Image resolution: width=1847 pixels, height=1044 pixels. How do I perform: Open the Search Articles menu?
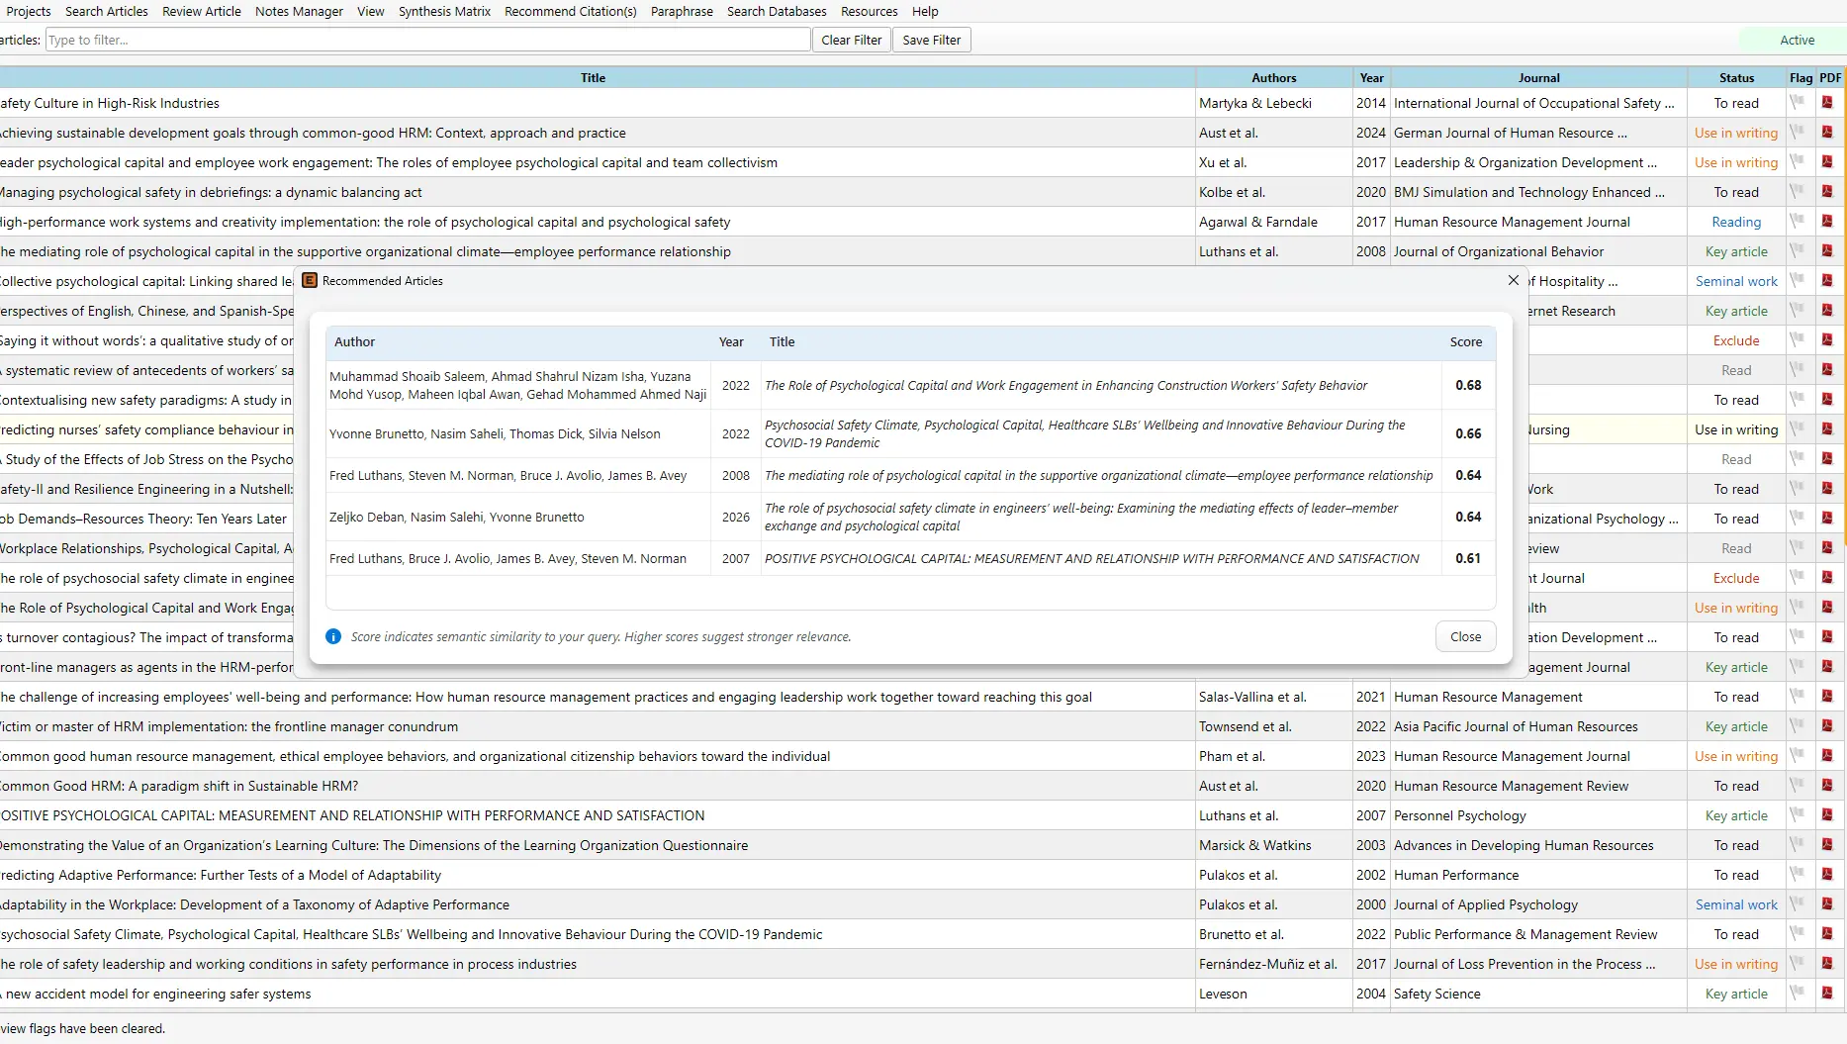[107, 11]
